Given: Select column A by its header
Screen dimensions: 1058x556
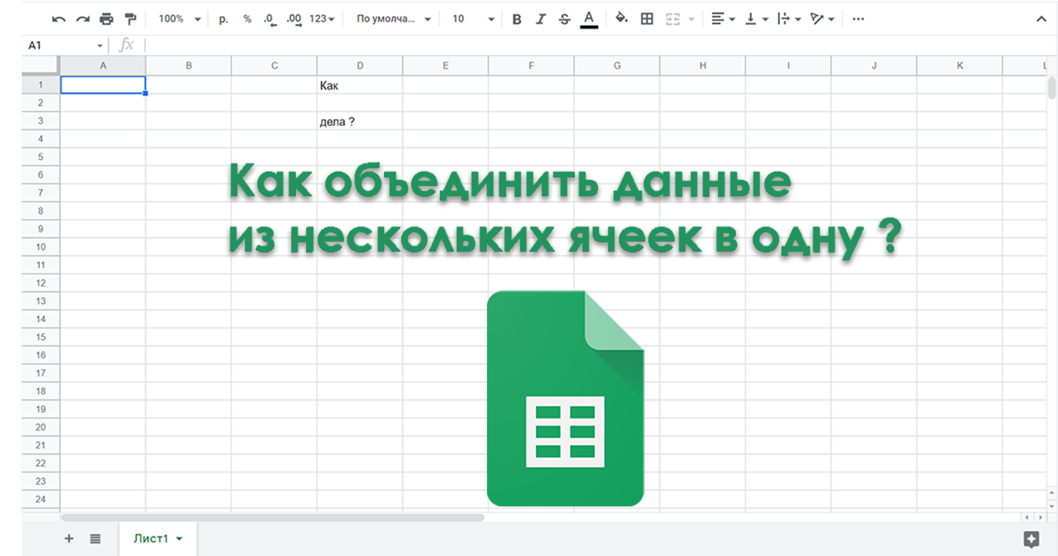Looking at the screenshot, I should [x=103, y=66].
